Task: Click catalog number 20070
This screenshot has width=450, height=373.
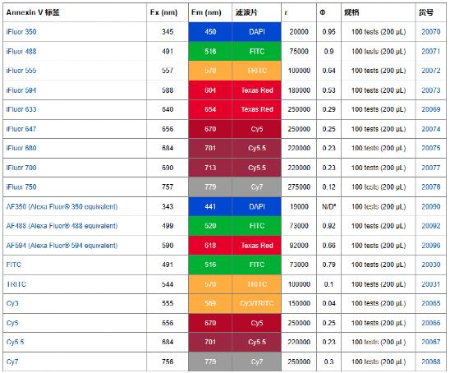Action: (431, 31)
